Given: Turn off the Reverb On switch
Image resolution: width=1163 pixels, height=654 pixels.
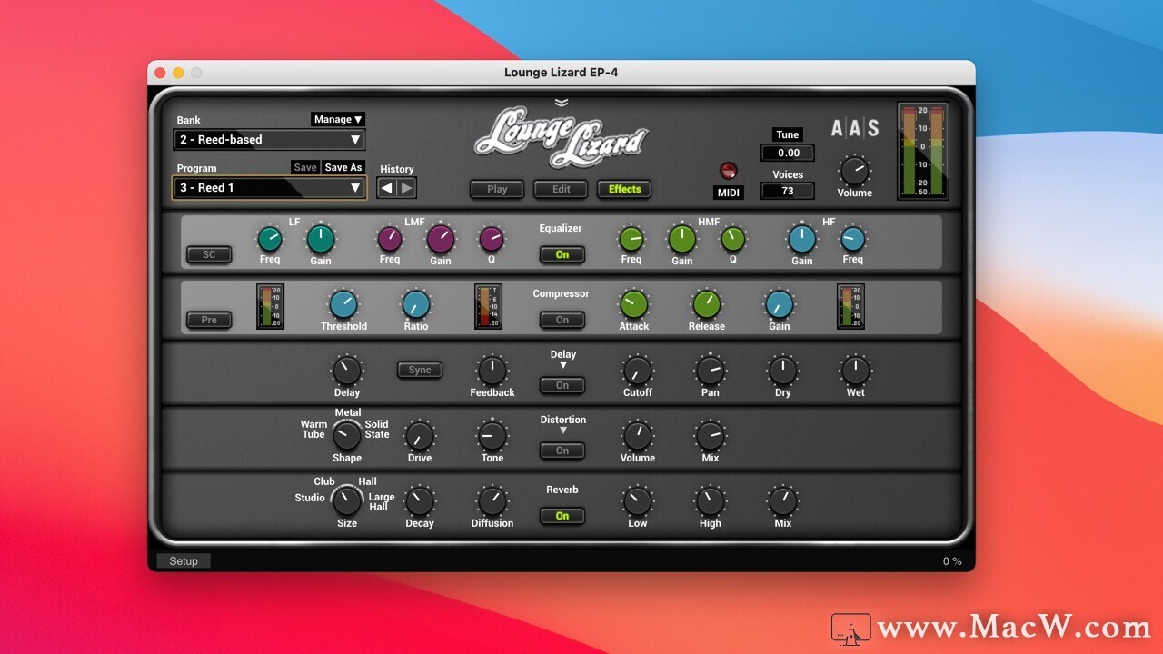Looking at the screenshot, I should pyautogui.click(x=562, y=516).
